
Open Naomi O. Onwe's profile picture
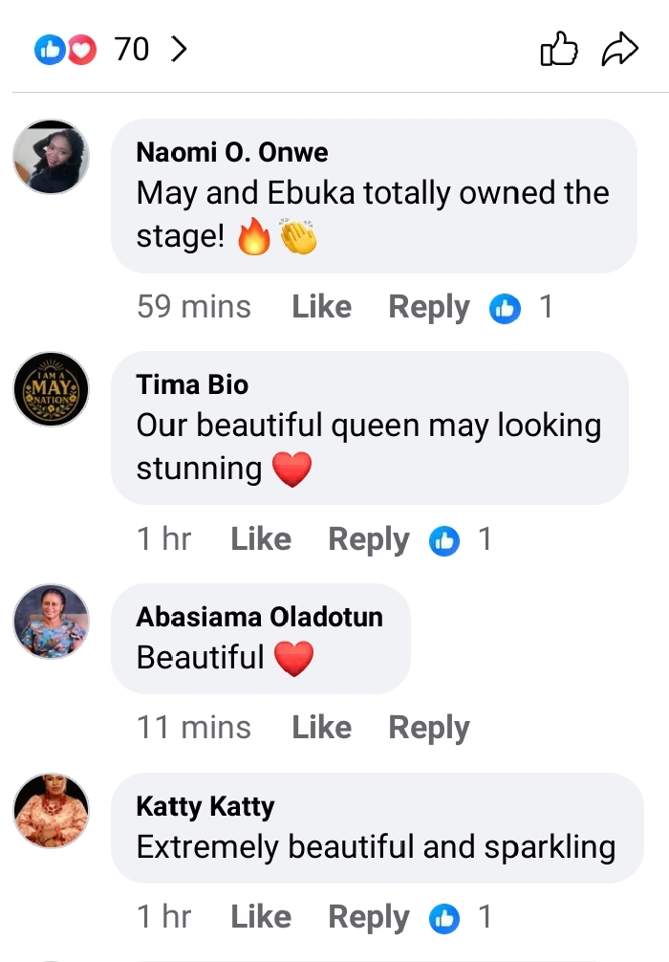click(51, 158)
